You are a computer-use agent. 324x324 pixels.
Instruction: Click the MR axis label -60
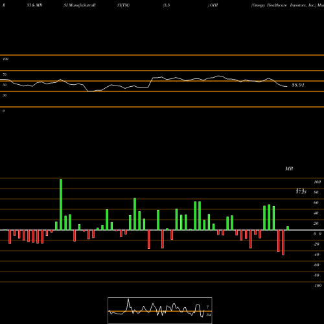(316, 265)
